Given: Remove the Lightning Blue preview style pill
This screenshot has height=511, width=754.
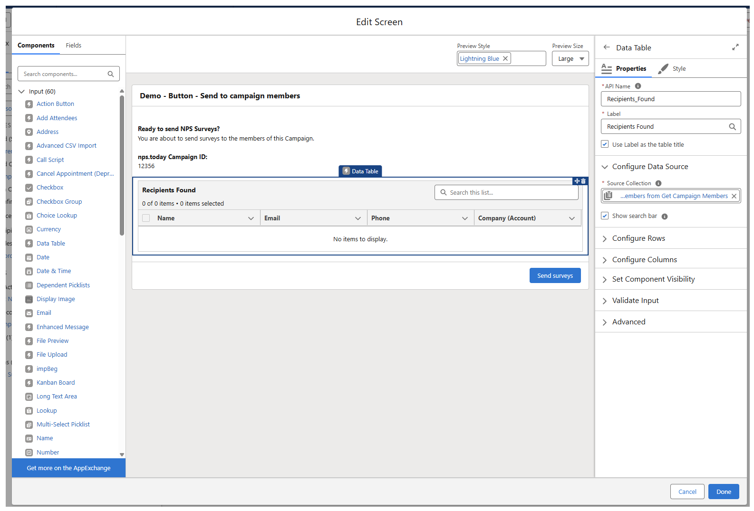Looking at the screenshot, I should click(x=505, y=58).
